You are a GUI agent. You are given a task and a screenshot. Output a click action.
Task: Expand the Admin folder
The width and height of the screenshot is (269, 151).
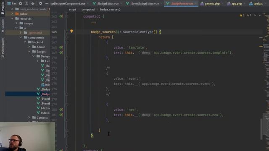click(29, 47)
